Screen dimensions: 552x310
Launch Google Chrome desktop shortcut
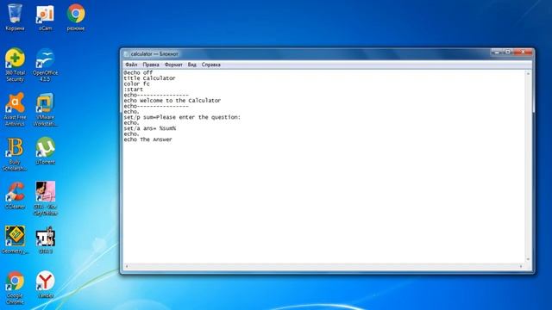15,288
